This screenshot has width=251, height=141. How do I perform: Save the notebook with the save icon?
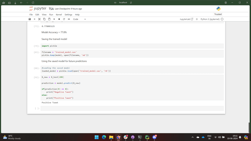[30, 19]
